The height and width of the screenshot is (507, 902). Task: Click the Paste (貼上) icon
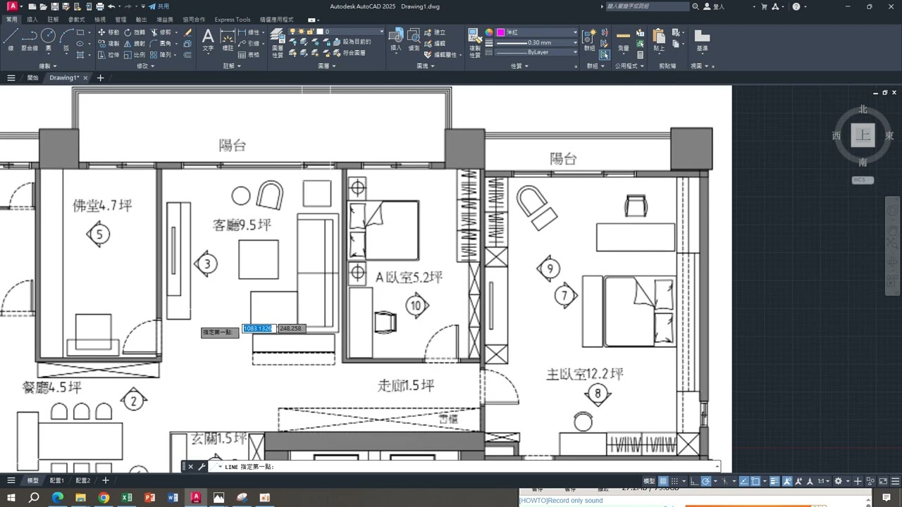659,40
